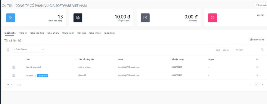267x104 pixels.
Task: Click Thêm liên hệ to add contact
Action: pos(257,40)
